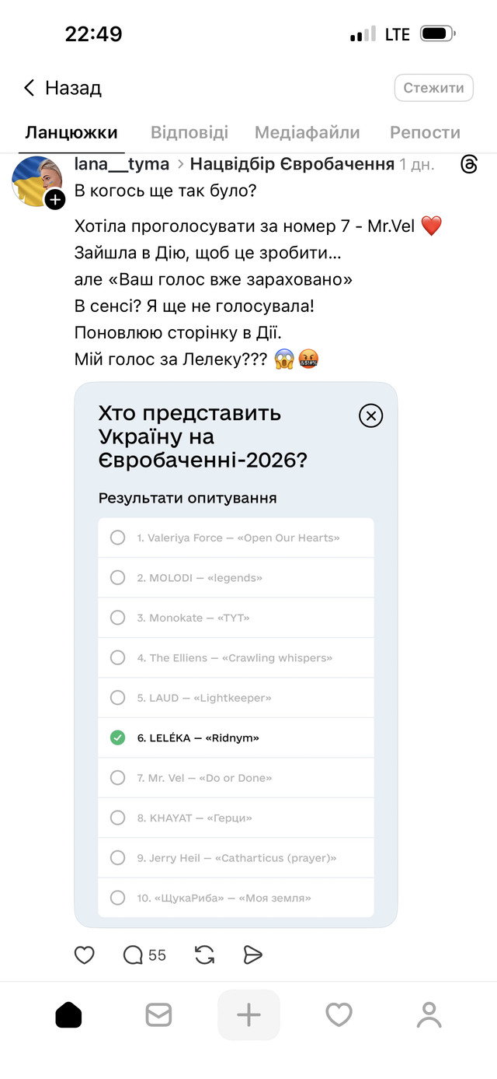Like the post via heart icon

[84, 955]
